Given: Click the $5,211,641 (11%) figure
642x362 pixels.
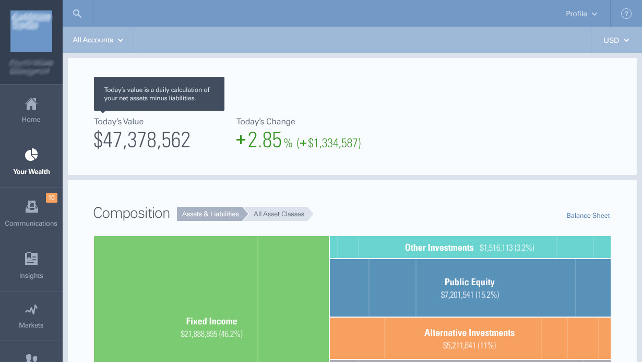Looking at the screenshot, I should [470, 346].
